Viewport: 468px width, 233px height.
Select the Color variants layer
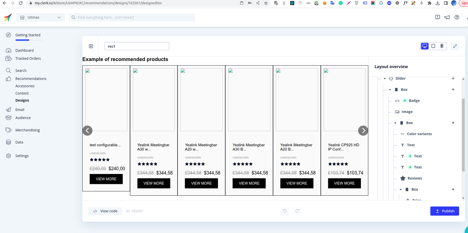tap(419, 134)
